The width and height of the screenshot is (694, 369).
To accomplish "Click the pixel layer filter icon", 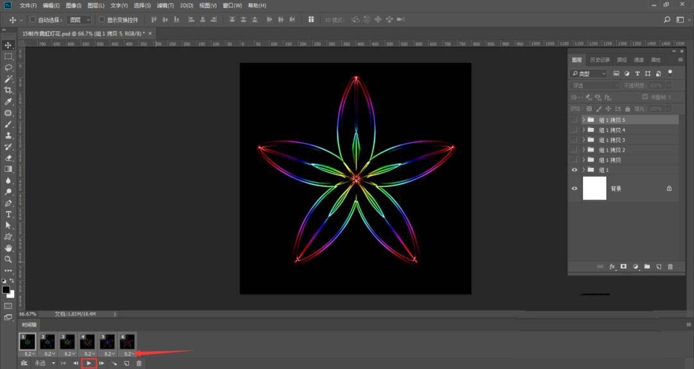I will 616,73.
